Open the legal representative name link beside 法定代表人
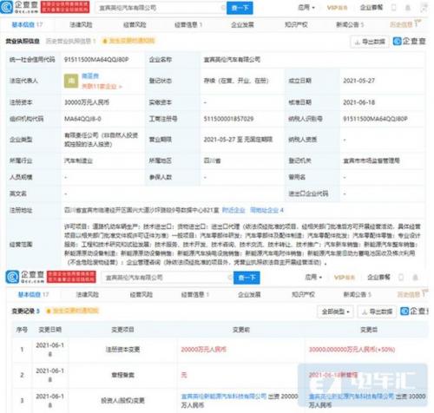 click(x=90, y=75)
